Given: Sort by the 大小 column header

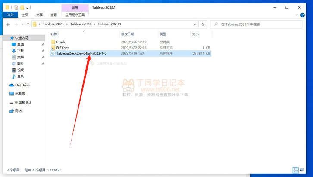Looking at the screenshot, I should tap(195, 34).
